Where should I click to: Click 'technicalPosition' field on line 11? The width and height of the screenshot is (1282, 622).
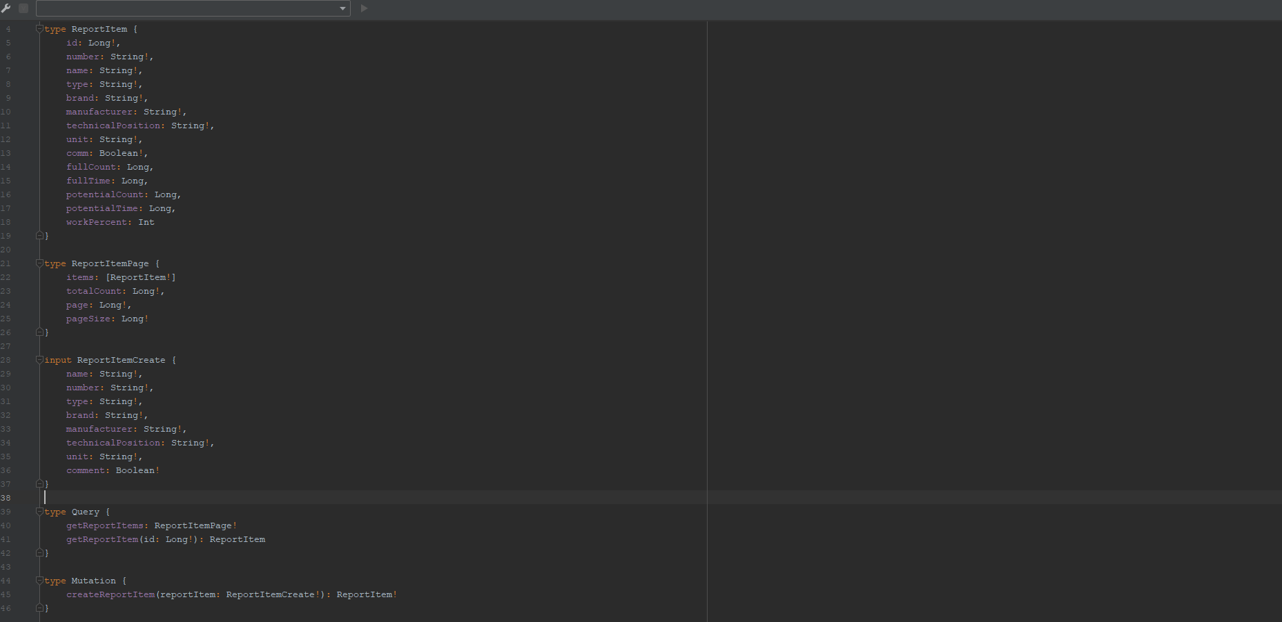pyautogui.click(x=113, y=126)
